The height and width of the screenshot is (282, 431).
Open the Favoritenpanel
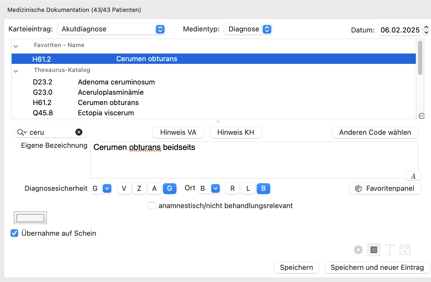(385, 189)
